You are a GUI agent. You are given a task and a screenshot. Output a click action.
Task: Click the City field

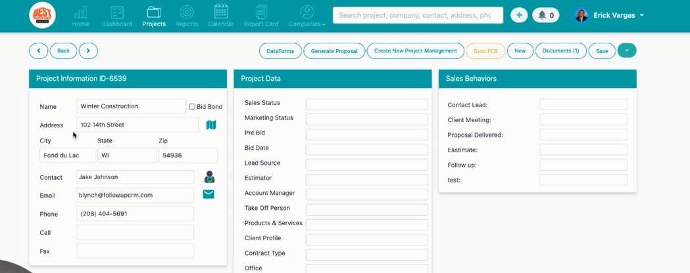67,156
